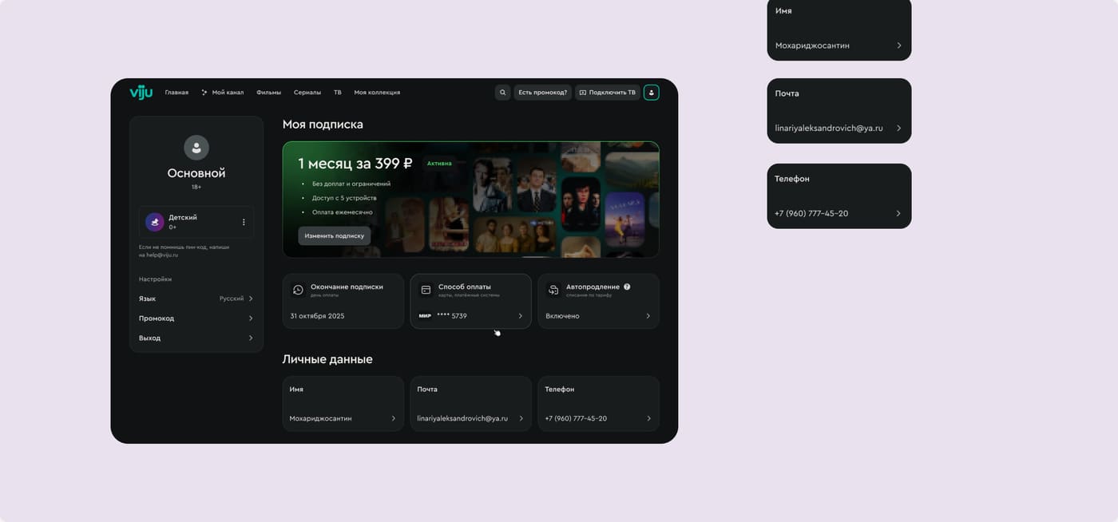This screenshot has height=522, width=1118.
Task: Click the Основной profile avatar
Action: point(196,147)
